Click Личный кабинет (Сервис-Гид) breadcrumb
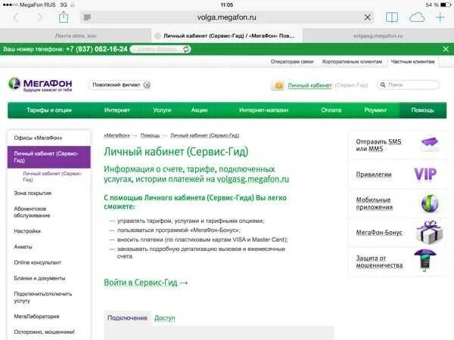 tap(205, 135)
